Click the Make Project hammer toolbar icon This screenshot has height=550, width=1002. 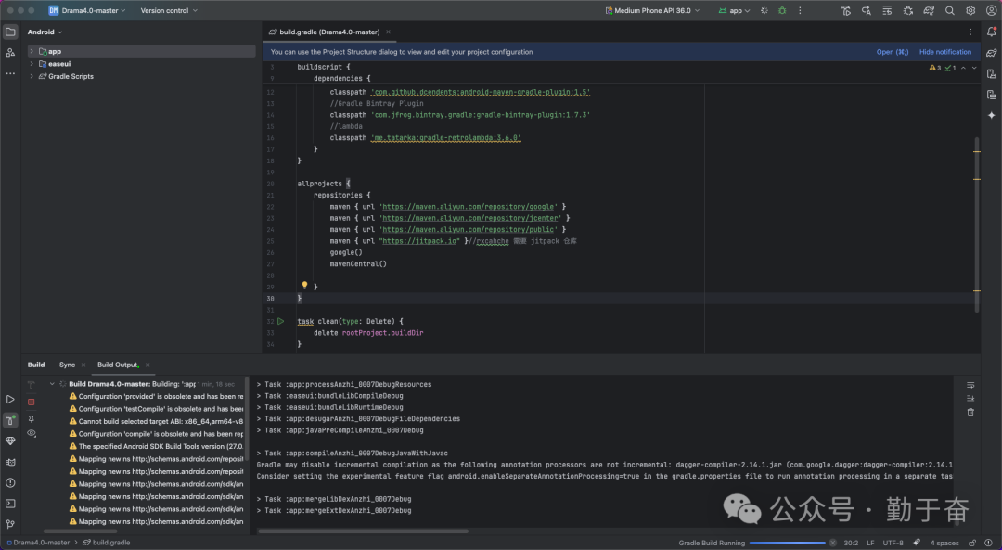click(845, 11)
